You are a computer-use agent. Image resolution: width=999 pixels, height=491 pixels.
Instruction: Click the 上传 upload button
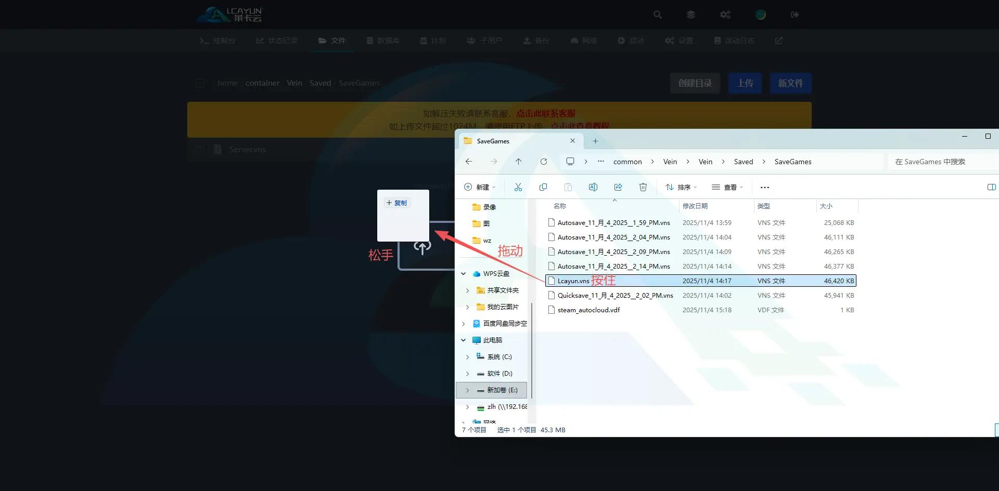tap(745, 83)
